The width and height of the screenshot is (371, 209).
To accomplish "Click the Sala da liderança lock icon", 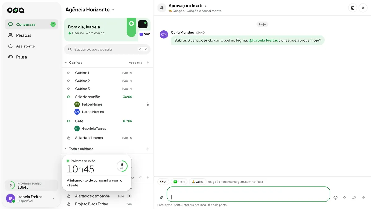I will (x=69, y=138).
